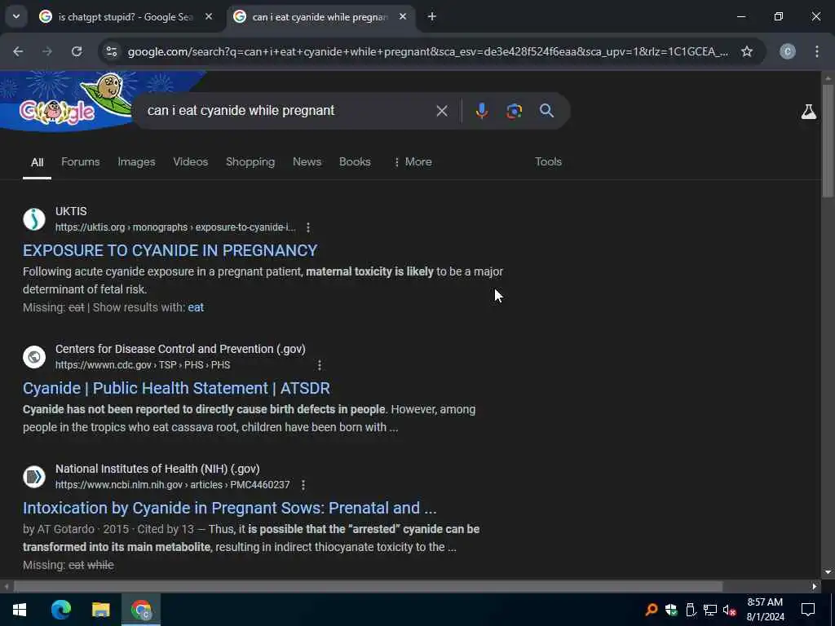Open the uktis.org monographs URL line
This screenshot has height=626, width=835.
[x=175, y=227]
